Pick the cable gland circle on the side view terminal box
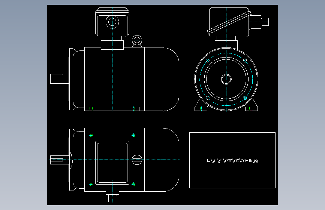Viewport: 325px width, 210px height. pyautogui.click(x=112, y=22)
